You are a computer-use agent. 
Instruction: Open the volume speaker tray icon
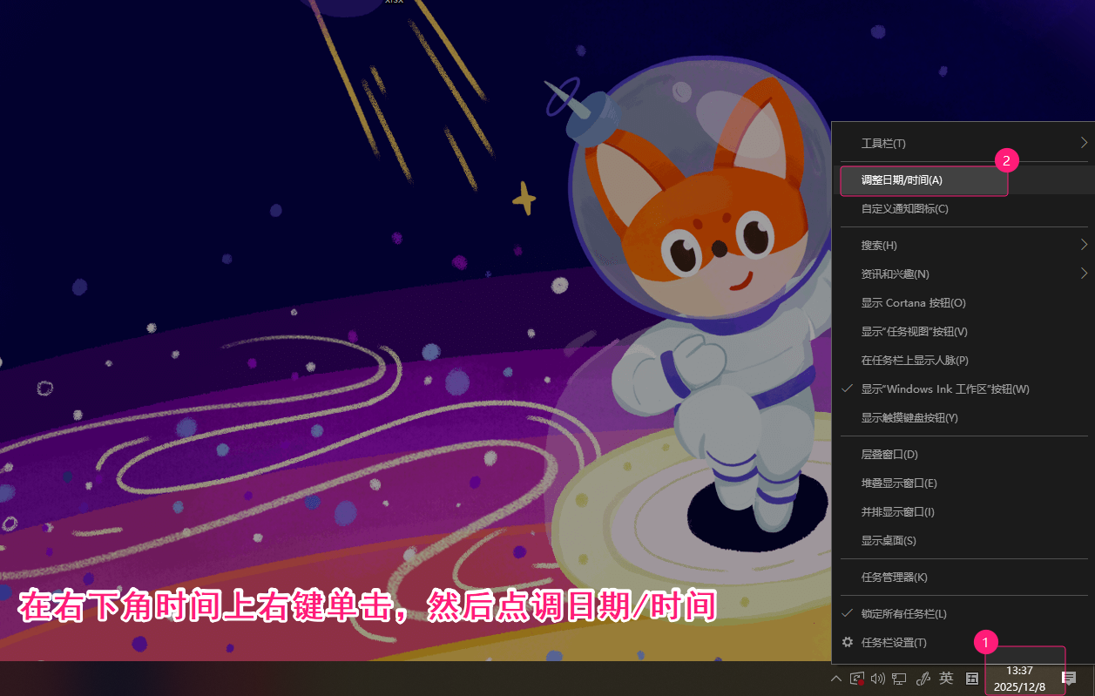coord(878,679)
